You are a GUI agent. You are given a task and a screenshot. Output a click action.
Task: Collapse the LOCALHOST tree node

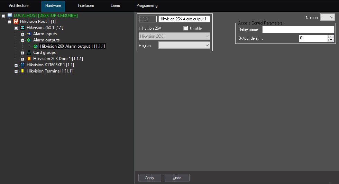tap(3, 16)
